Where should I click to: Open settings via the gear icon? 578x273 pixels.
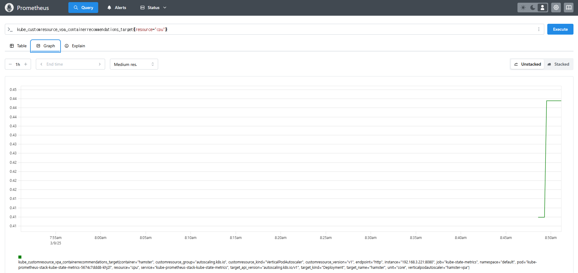pos(556,8)
